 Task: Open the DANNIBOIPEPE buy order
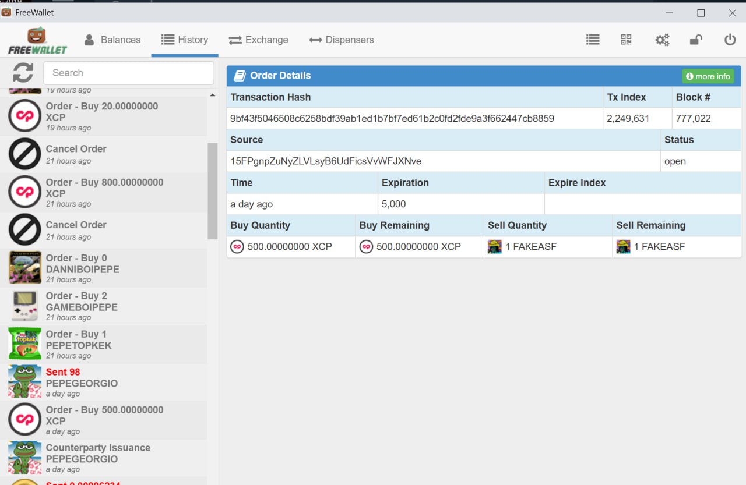(x=103, y=268)
